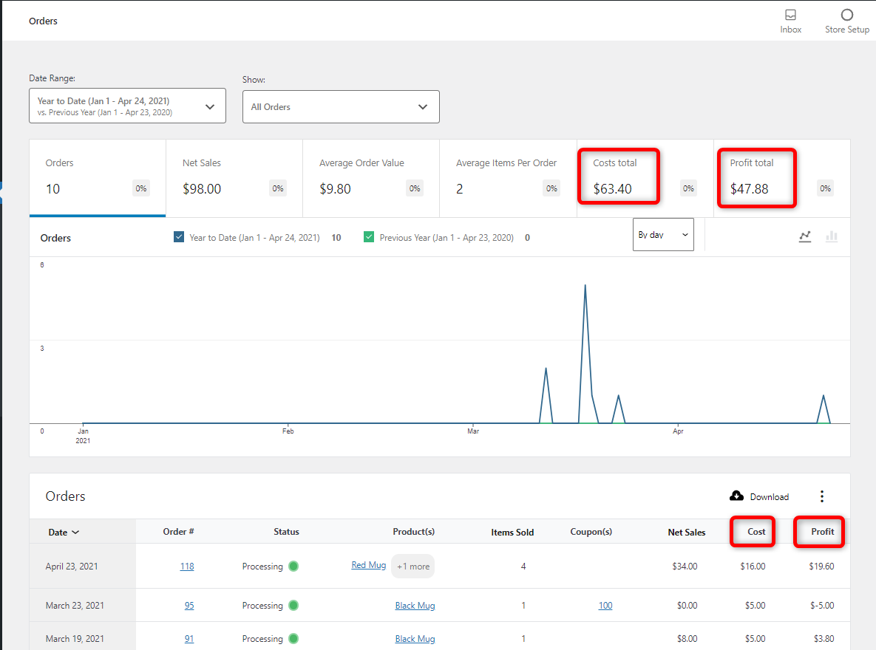Switch to bar chart view icon

coord(832,236)
